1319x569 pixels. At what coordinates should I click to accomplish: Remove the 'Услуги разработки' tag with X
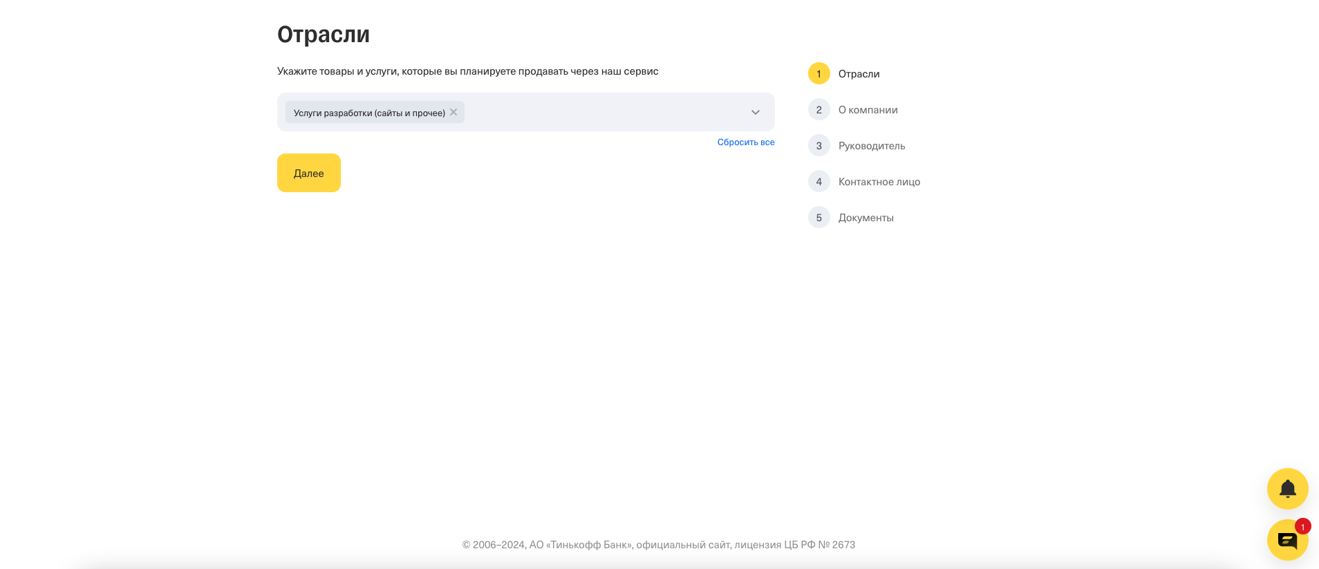453,112
